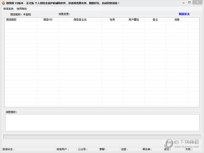Click the 刷新好友 link
The height and width of the screenshot is (153, 204).
point(184,14)
